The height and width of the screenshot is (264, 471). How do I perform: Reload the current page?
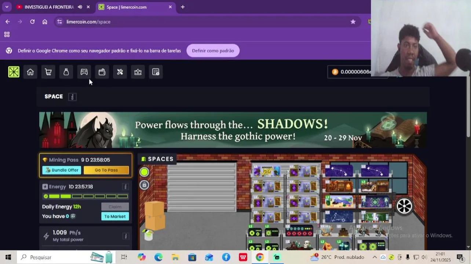(32, 22)
